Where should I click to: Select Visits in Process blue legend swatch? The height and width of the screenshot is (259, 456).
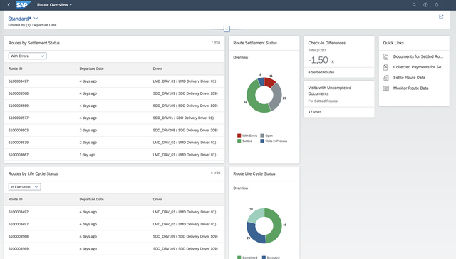[262, 141]
